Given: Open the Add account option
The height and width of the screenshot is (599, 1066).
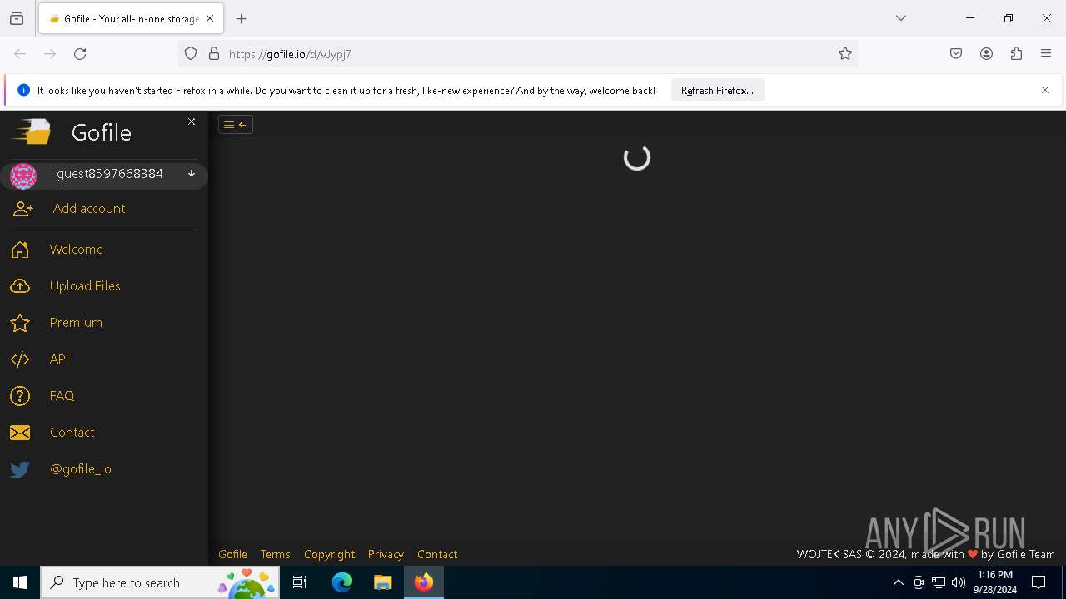Looking at the screenshot, I should click(89, 209).
